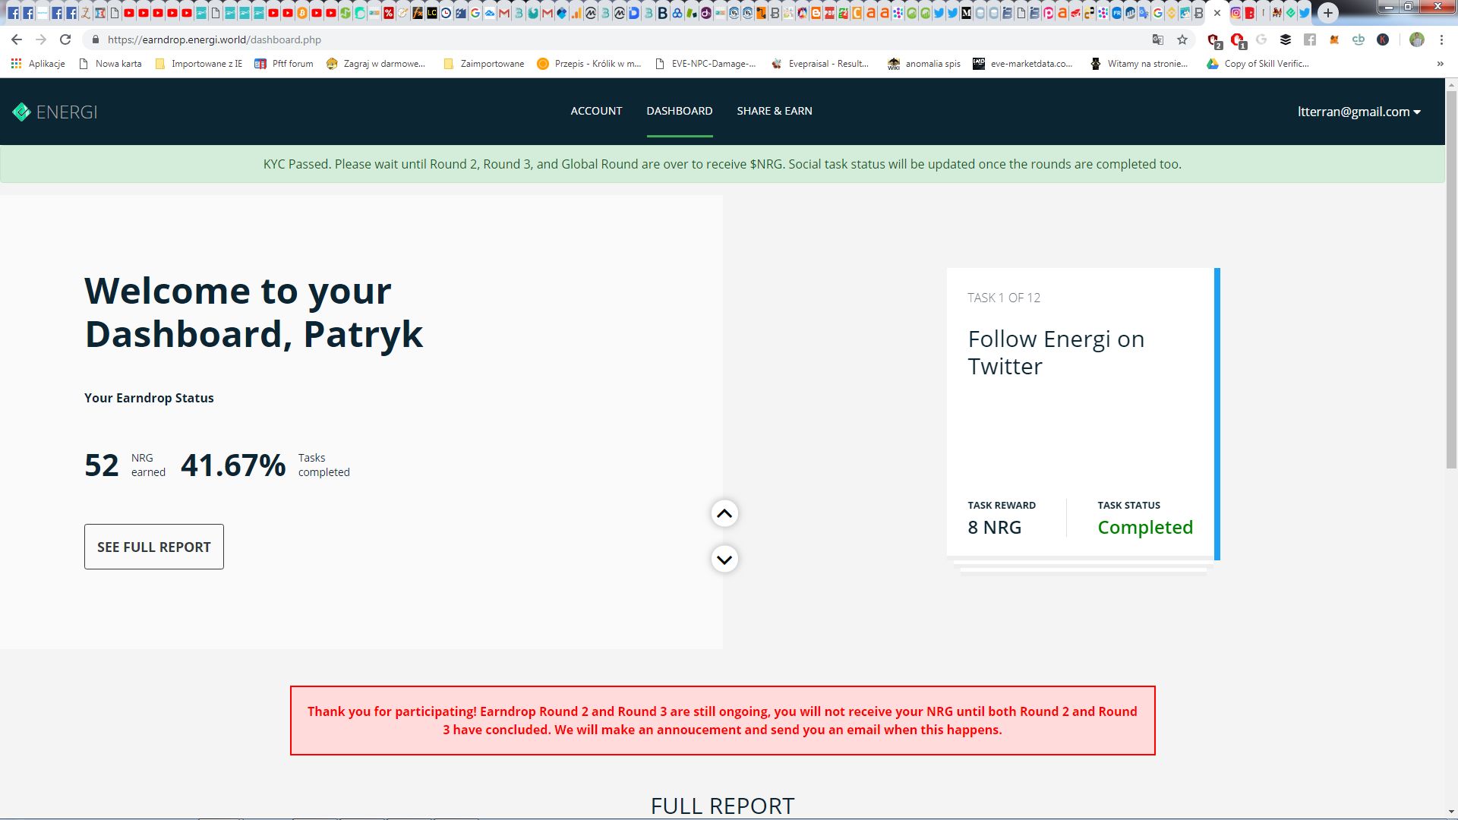The height and width of the screenshot is (820, 1458).
Task: Reload the Earndrop dashboard page
Action: 65,39
